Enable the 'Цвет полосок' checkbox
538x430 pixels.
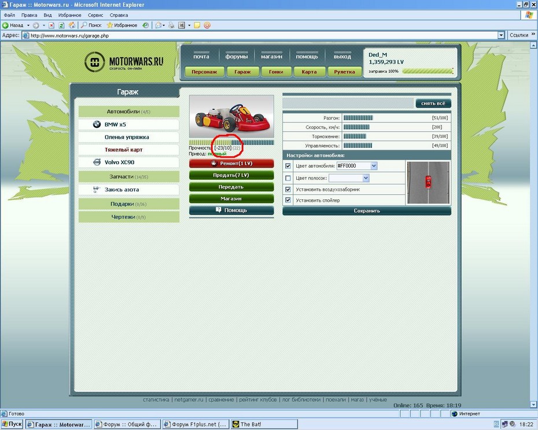[x=288, y=178]
